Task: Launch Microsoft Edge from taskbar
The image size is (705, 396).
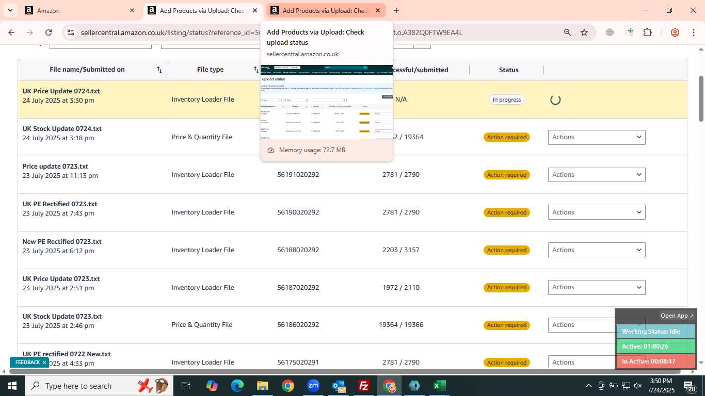Action: (x=237, y=386)
